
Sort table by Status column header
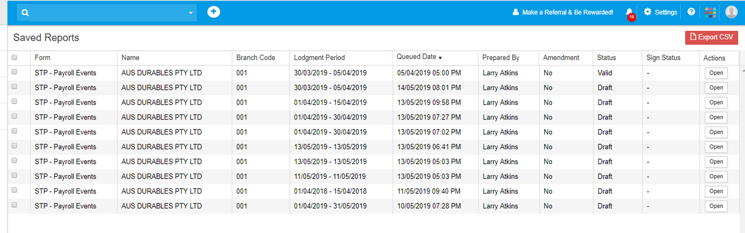tap(606, 58)
